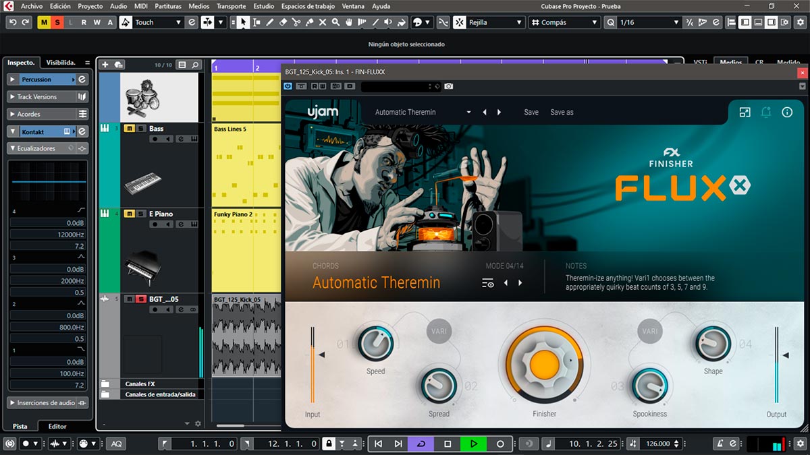The height and width of the screenshot is (455, 810).
Task: Open the Transporte menu
Action: tap(231, 6)
